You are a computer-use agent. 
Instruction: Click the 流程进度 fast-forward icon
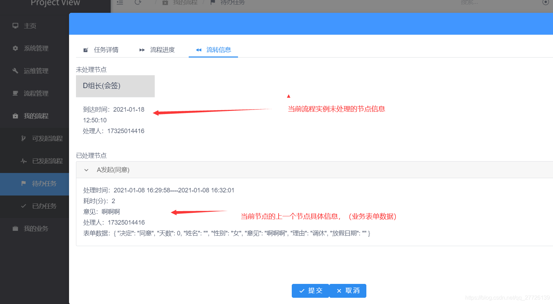[x=142, y=50]
